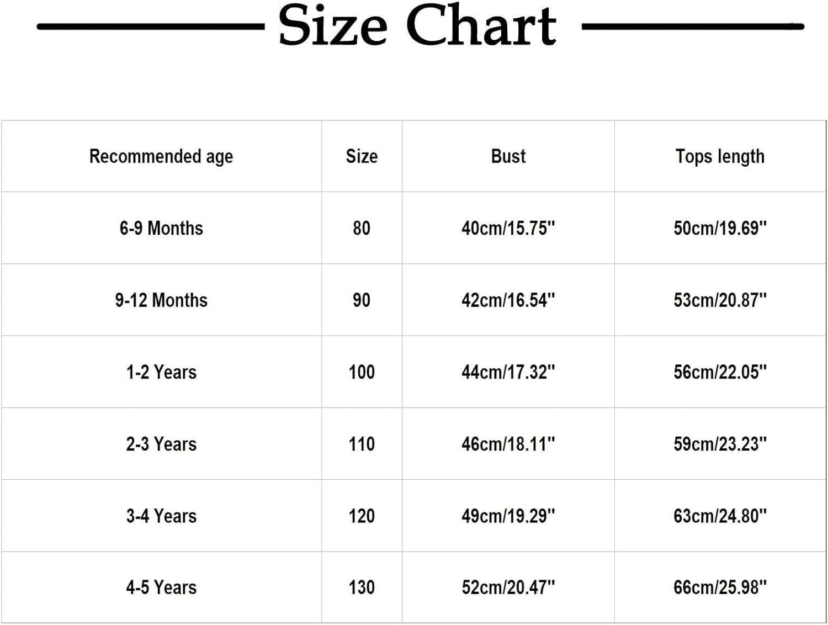Select bust value 46cm/18.11"

(508, 444)
